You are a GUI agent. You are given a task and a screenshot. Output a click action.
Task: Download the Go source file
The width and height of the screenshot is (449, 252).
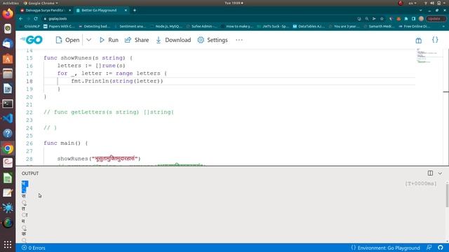point(173,40)
